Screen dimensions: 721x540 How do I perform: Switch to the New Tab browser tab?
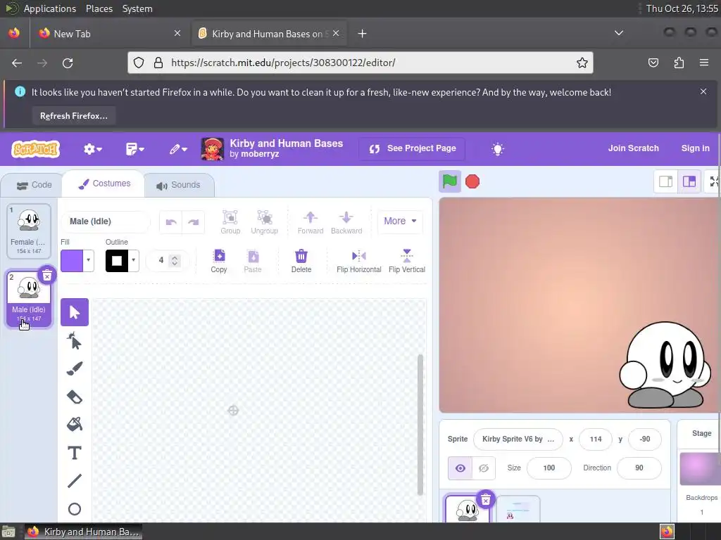click(x=109, y=34)
